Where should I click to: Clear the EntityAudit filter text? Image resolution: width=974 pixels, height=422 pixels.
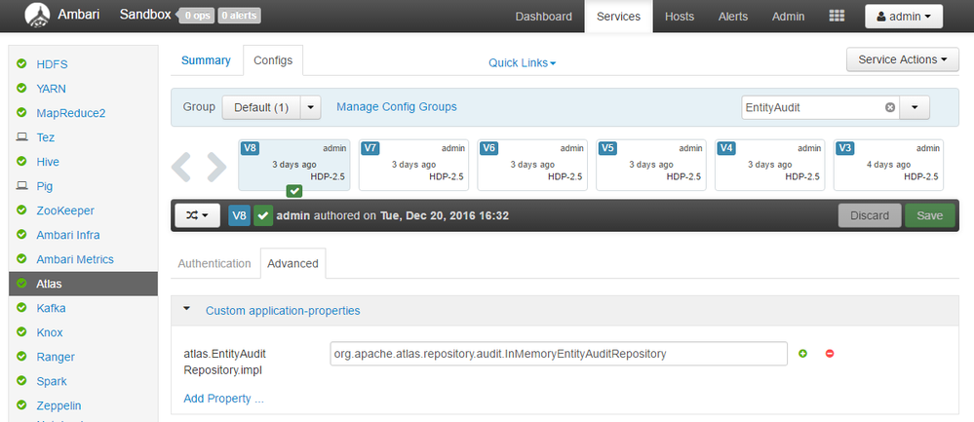889,107
